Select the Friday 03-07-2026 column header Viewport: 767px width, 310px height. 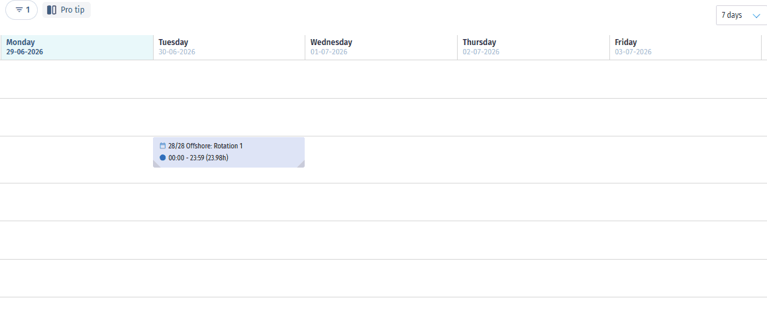pos(686,48)
